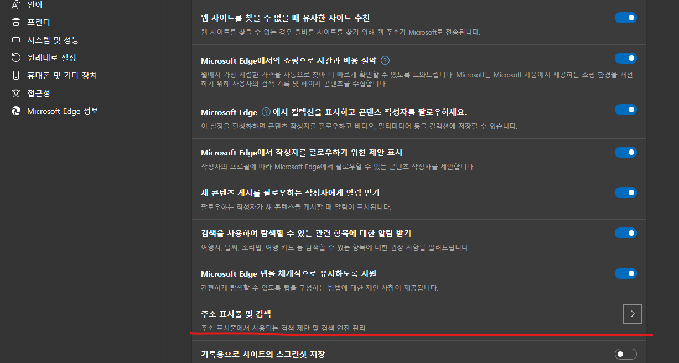This screenshot has width=679, height=363.
Task: Toggle 탭을 체계적으로 유지하도록 지원 switch
Action: pos(626,273)
